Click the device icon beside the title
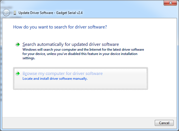 coord(15,13)
